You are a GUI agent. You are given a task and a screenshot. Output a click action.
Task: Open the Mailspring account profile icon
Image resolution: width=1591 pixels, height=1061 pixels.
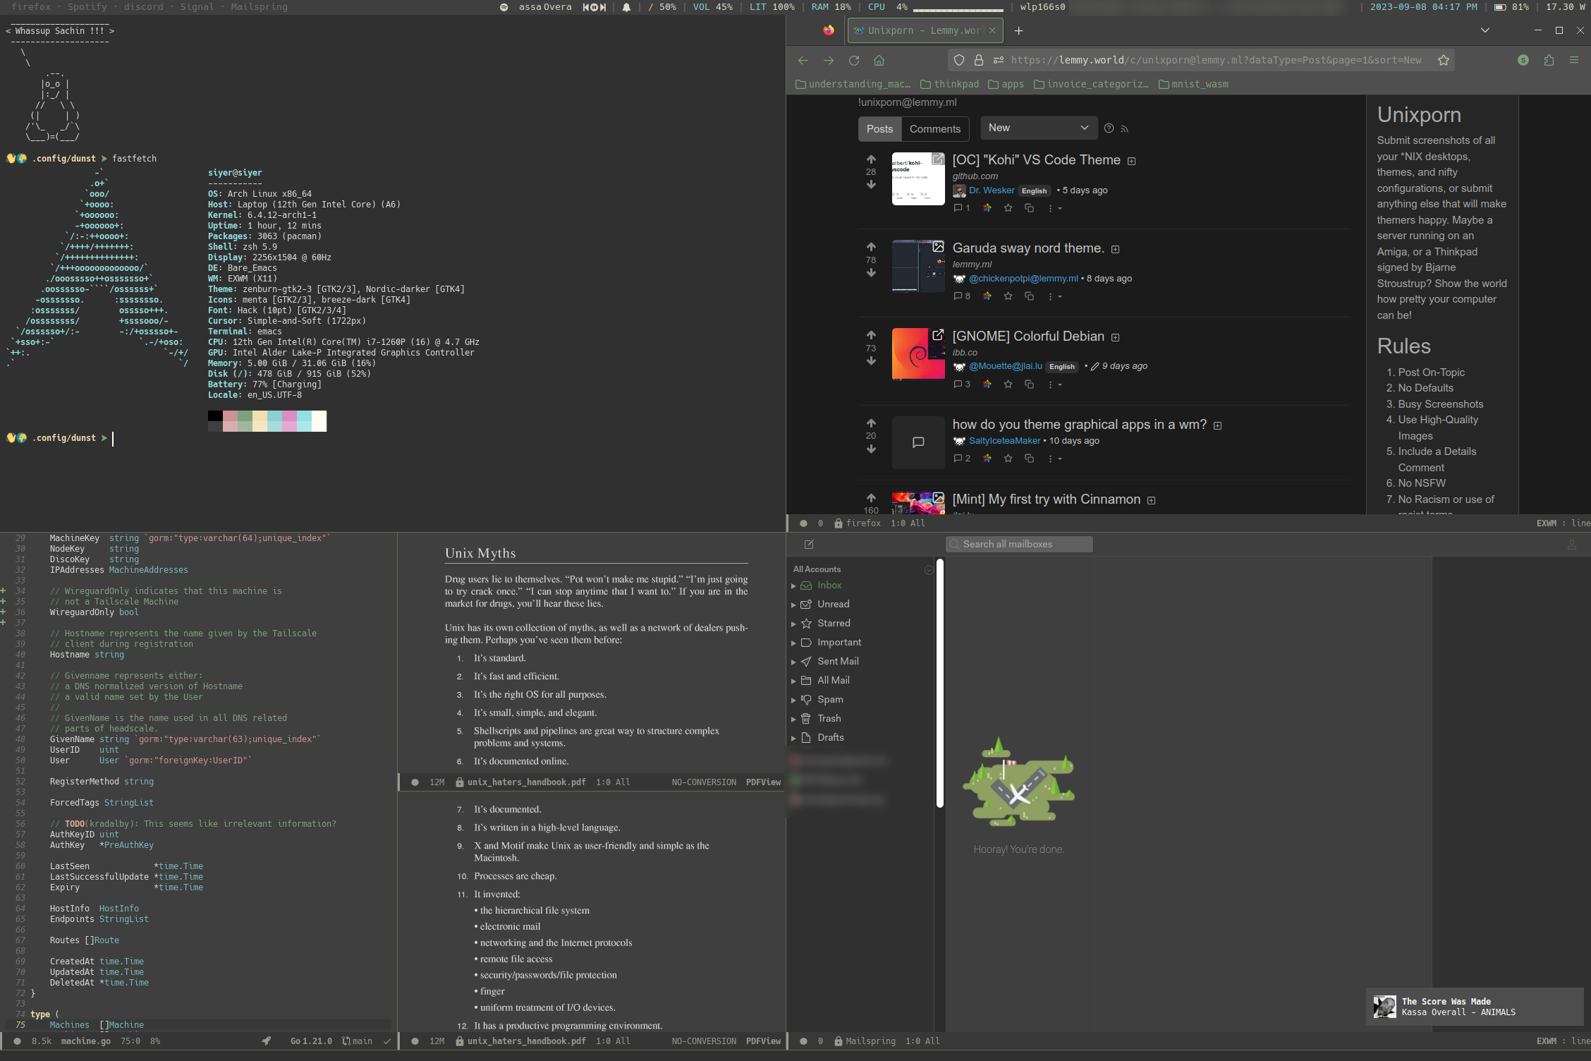[1571, 544]
